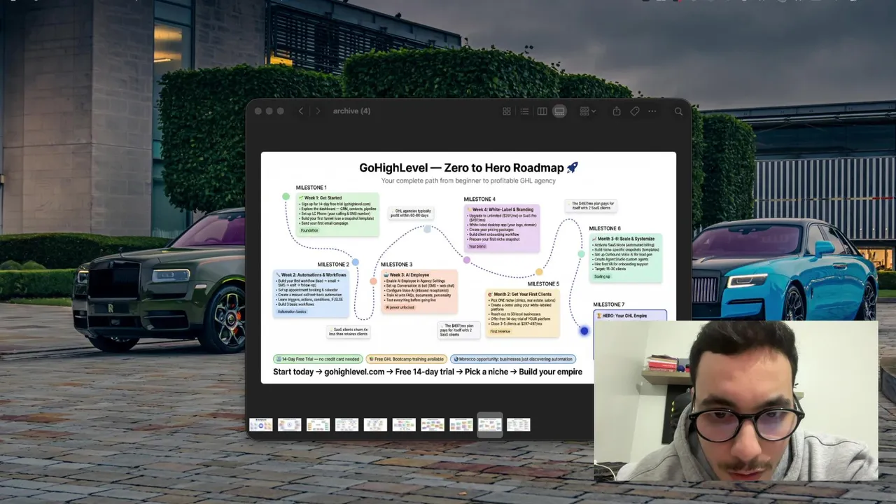Switch Finder to icon view

pyautogui.click(x=507, y=111)
